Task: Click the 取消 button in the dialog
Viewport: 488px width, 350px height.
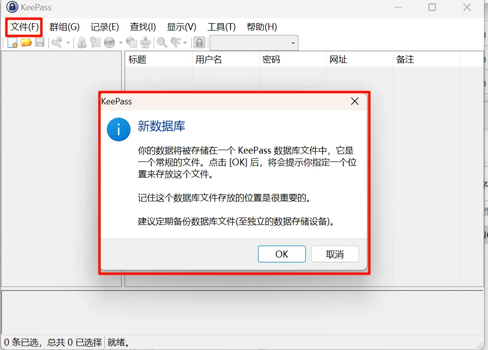Action: 335,254
